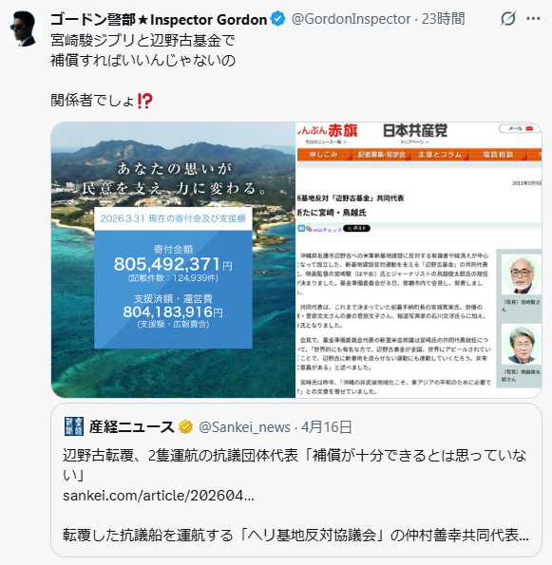Open the three-dot more options menu
This screenshot has height=565, width=552.
533,19
